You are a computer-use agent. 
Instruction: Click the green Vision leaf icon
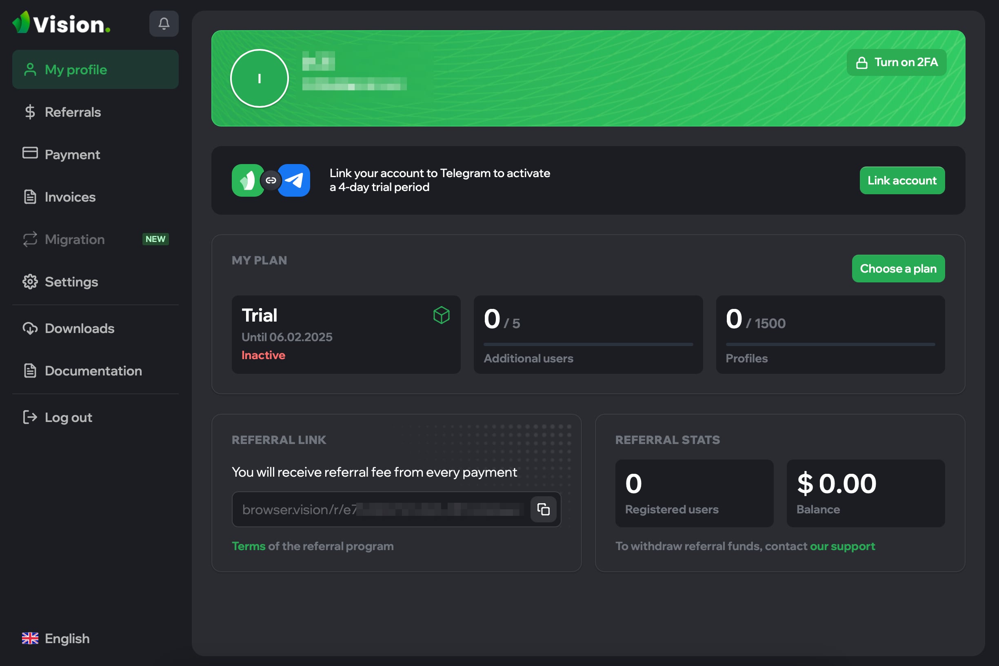pos(248,180)
